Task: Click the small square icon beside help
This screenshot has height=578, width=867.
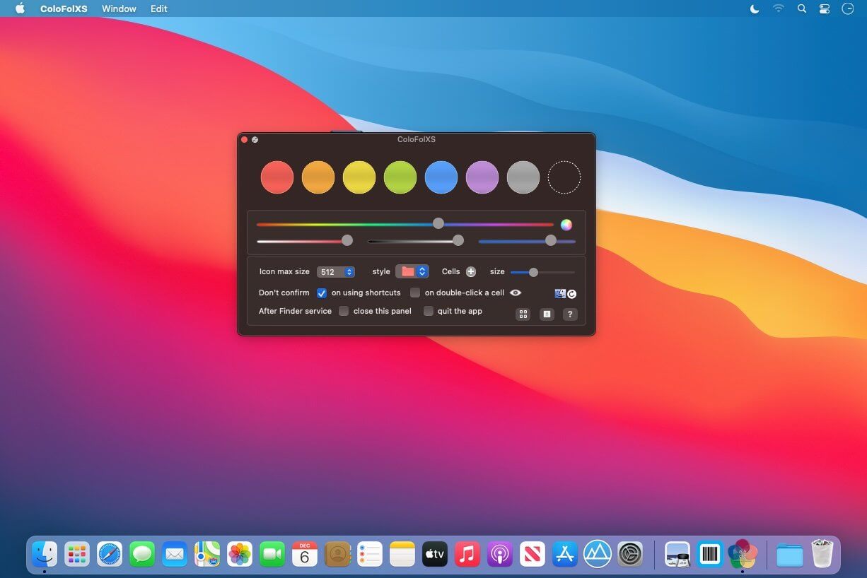Action: (547, 314)
